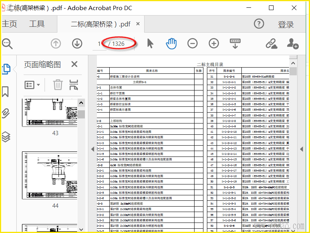310x233 pixels.
Task: Open the help question mark
Action: point(259,24)
